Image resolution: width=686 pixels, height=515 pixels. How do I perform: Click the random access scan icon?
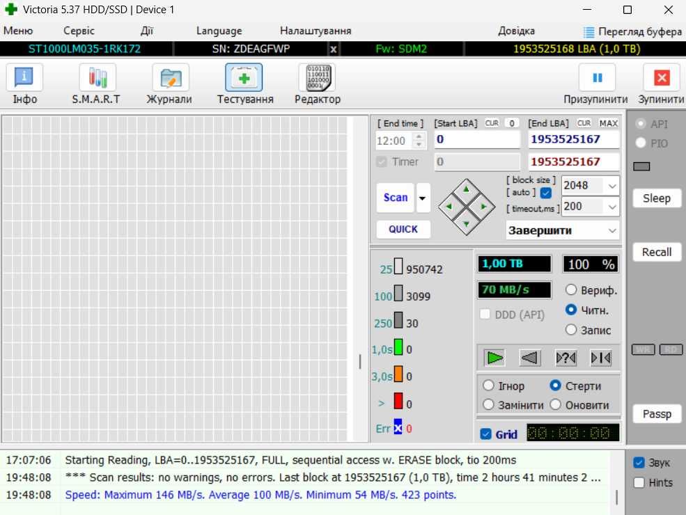point(566,358)
